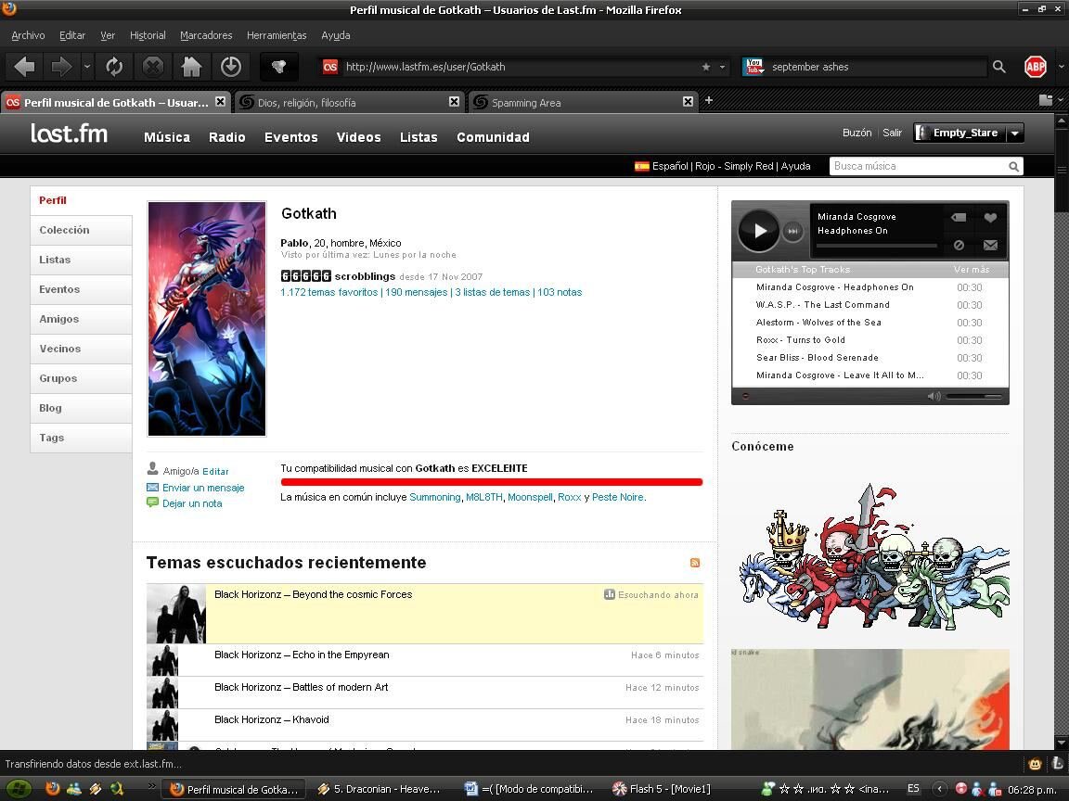
Task: Click the browser Back arrow button
Action: pos(24,67)
